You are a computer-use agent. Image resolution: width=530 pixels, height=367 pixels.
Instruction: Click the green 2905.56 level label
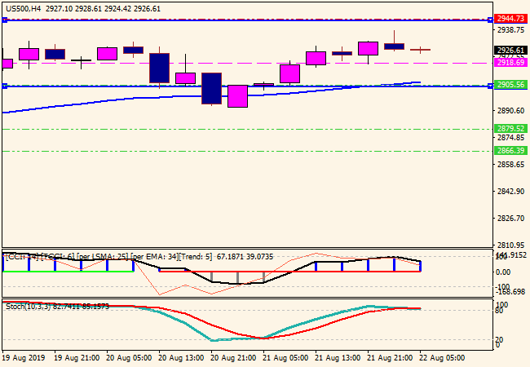[510, 85]
